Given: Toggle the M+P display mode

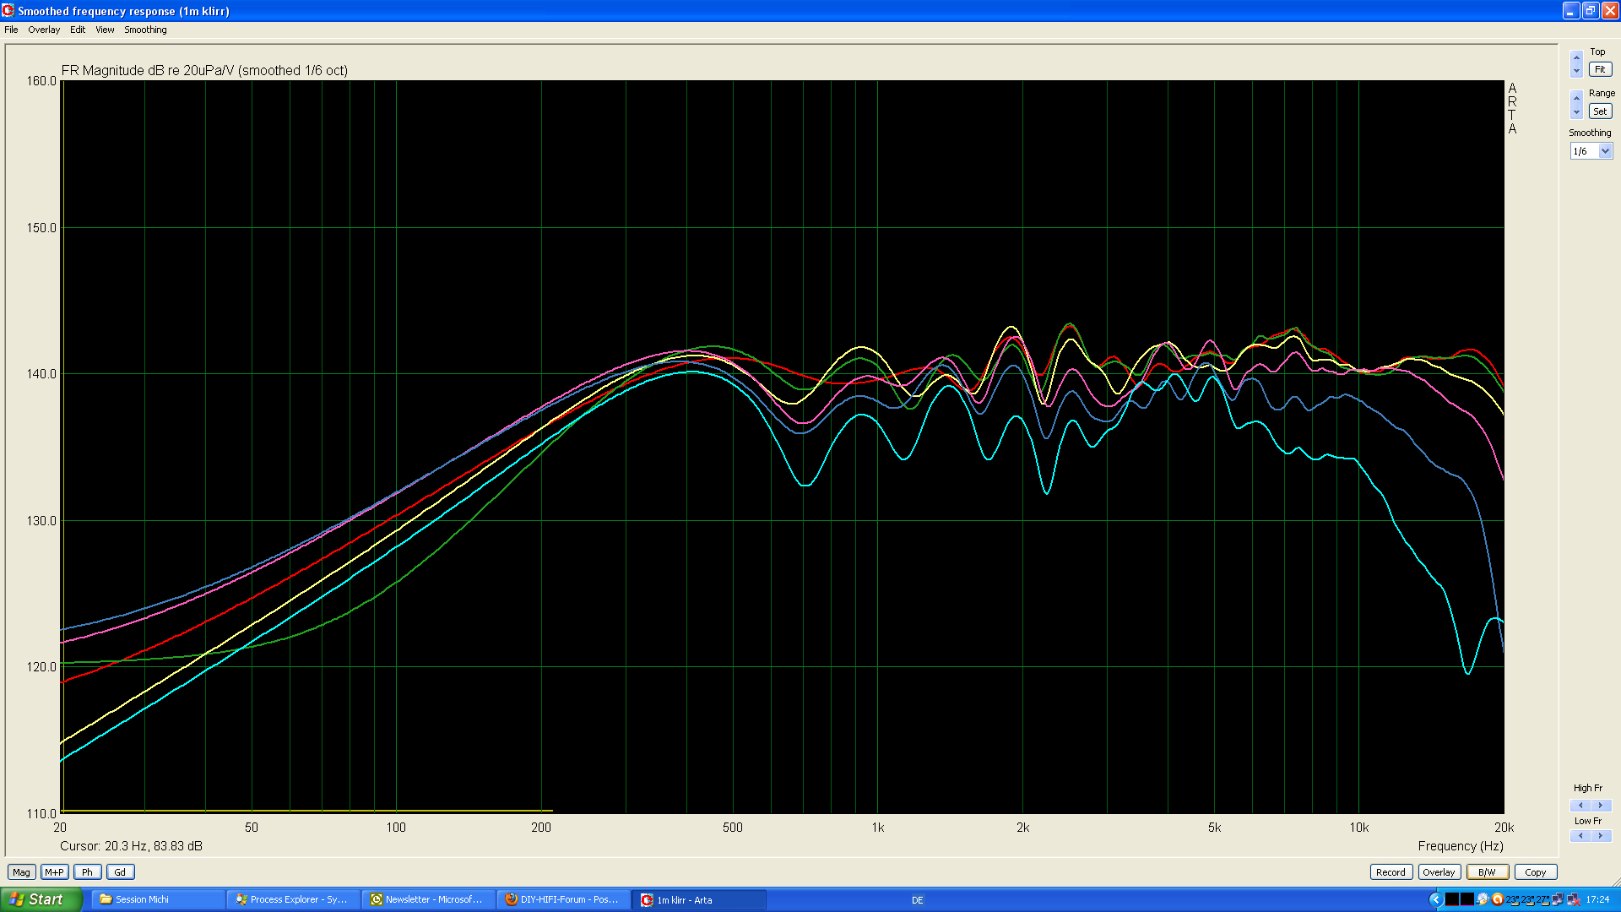Looking at the screenshot, I should click(x=54, y=872).
